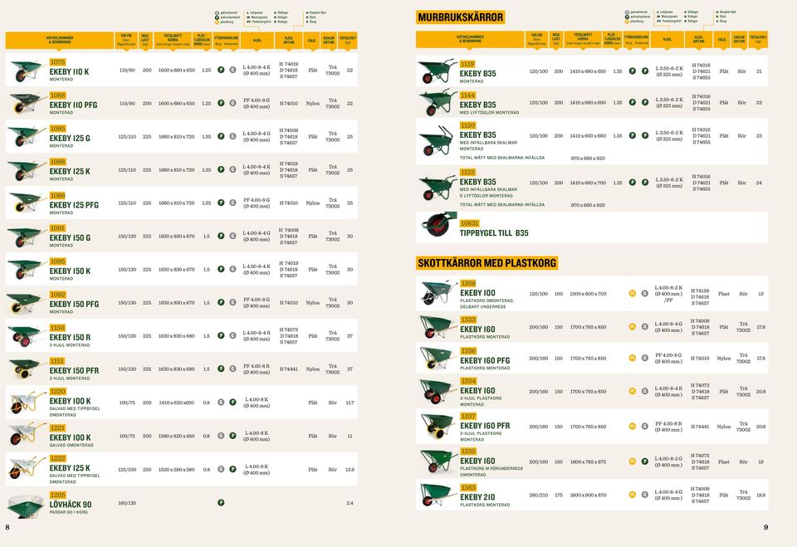
Task: Select article number badge 1085
Action: click(57, 129)
